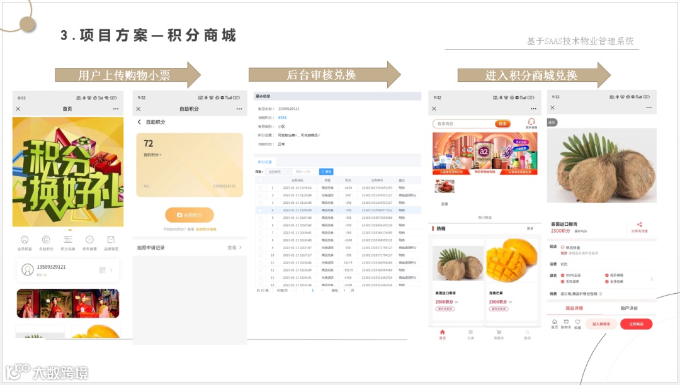Screen dimensions: 680x385
Task: Tap 更多 beside 热销 section
Action: [x=530, y=228]
